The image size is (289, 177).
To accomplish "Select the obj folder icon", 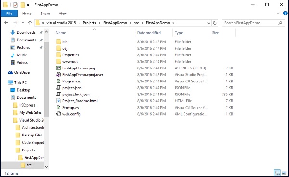I will click(x=58, y=48).
